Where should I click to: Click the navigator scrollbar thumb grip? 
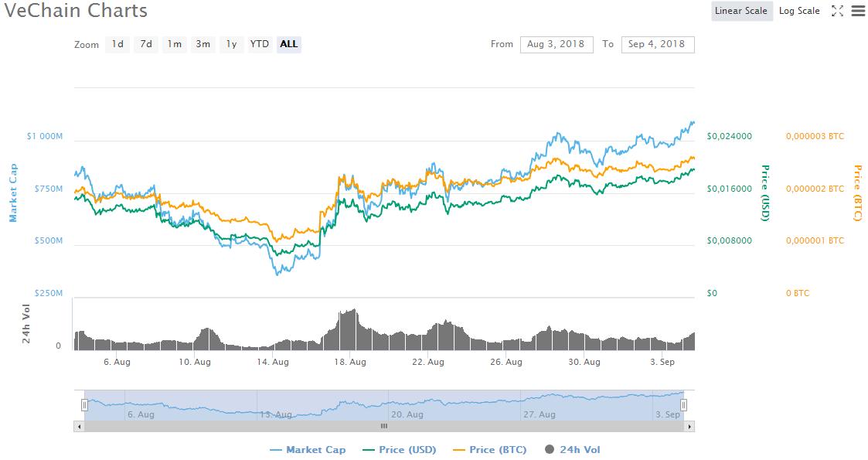pyautogui.click(x=383, y=426)
